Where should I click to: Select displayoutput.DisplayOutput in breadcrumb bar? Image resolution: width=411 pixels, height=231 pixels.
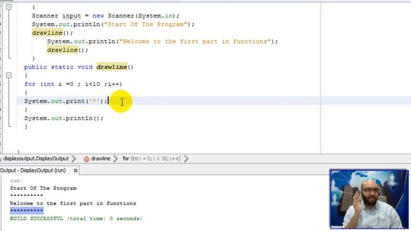coord(36,158)
